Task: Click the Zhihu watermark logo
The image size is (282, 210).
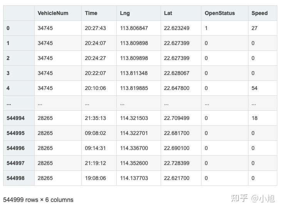Action: [x=239, y=198]
